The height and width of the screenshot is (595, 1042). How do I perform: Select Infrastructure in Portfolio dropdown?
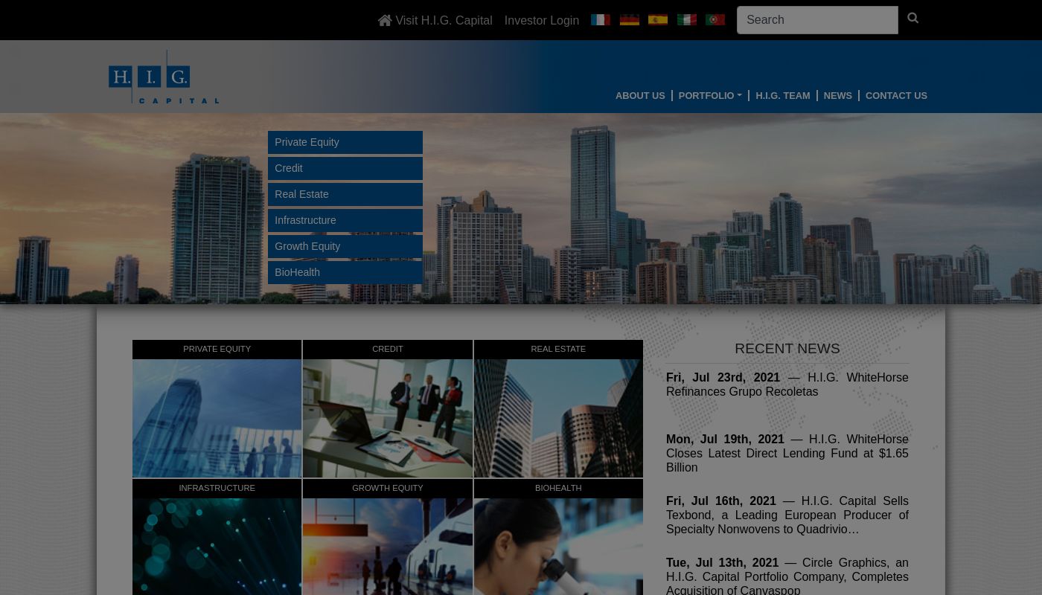[x=345, y=220]
